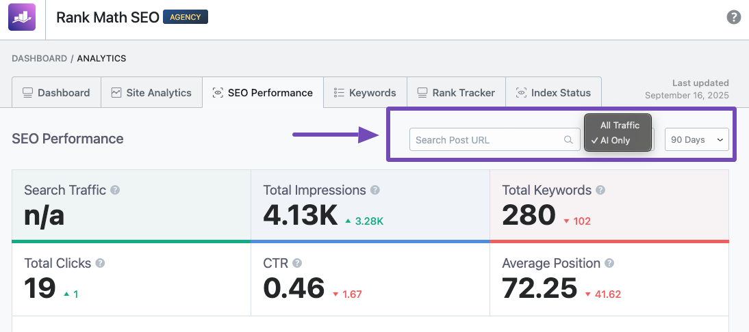Click the Total Clicks info icon

100,263
